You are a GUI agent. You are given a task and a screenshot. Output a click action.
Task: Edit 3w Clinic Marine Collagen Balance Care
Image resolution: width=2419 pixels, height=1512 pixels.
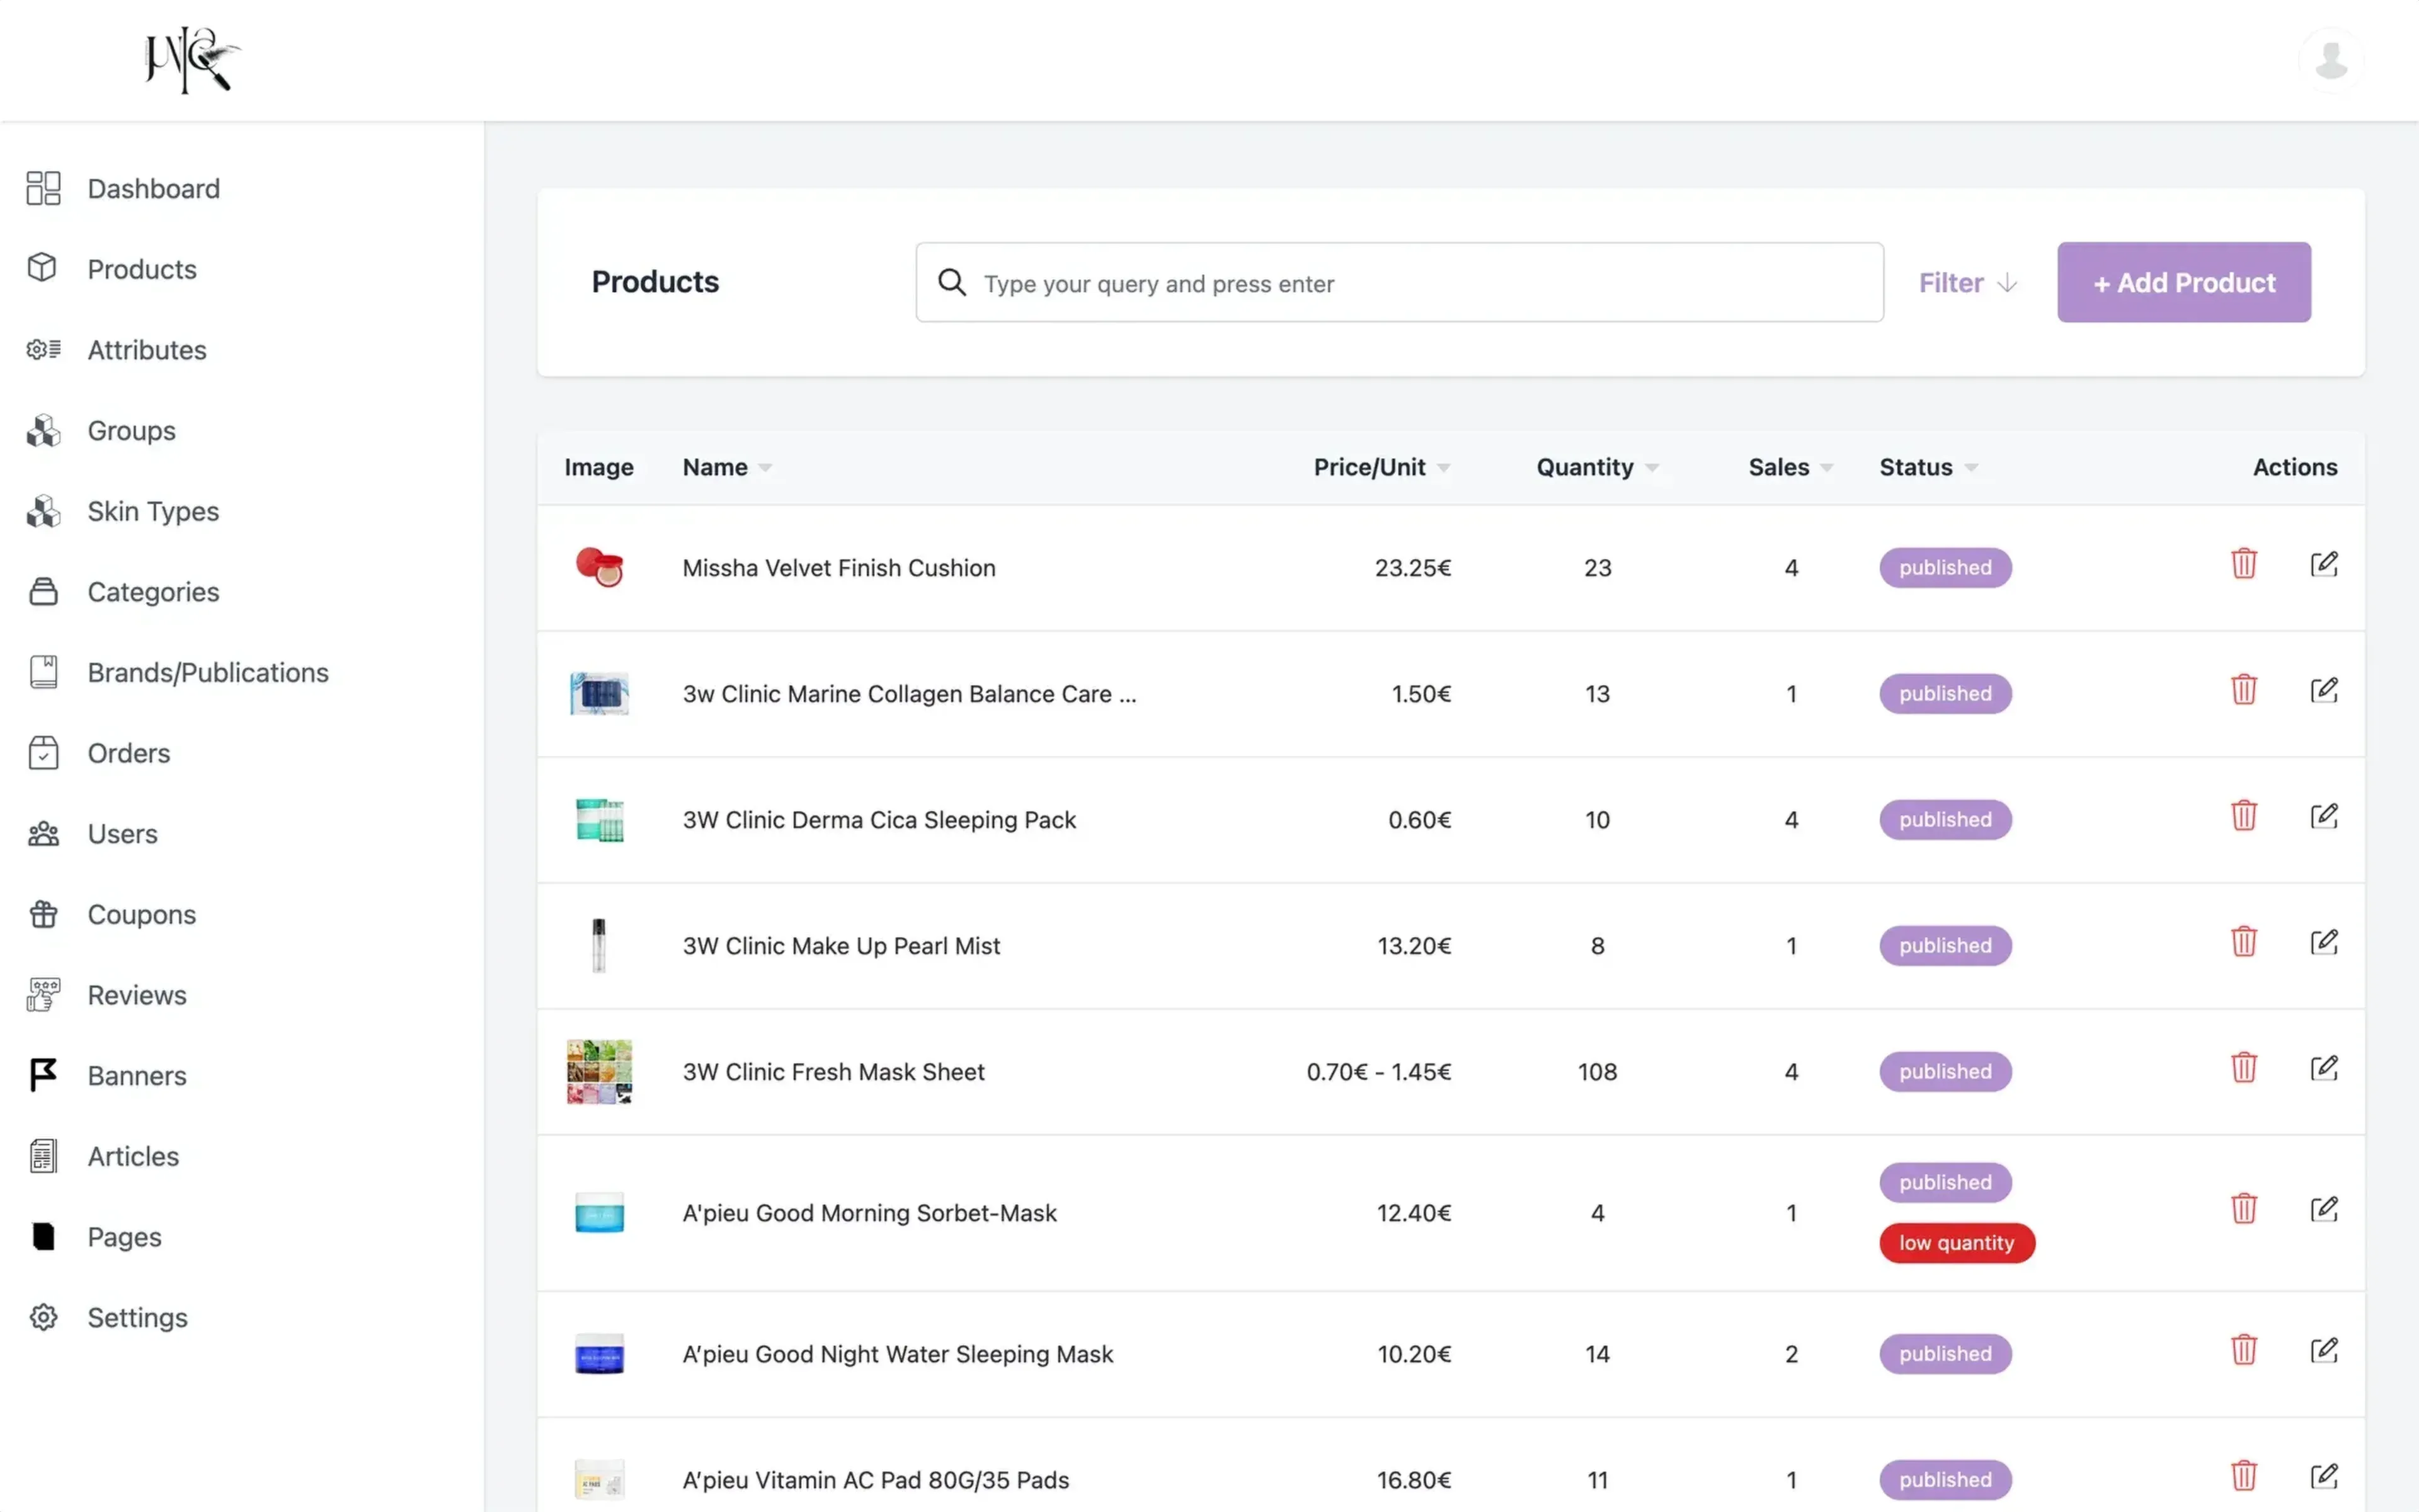pyautogui.click(x=2324, y=690)
